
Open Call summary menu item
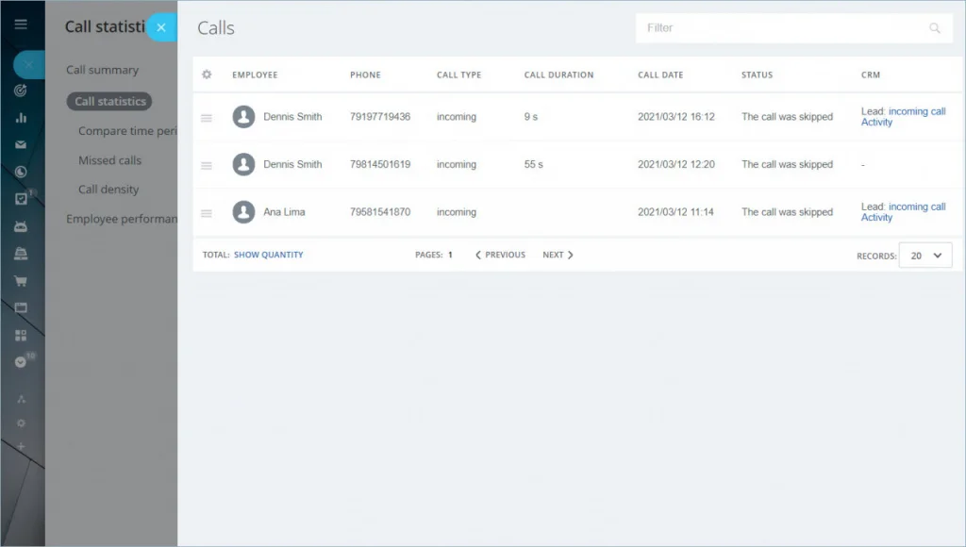[x=102, y=70]
